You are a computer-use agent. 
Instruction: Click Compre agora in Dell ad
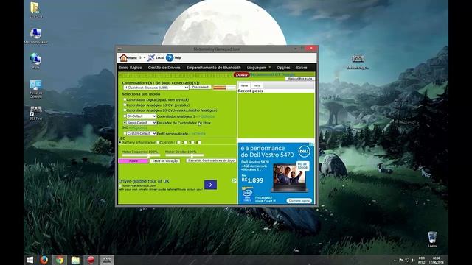pos(299,201)
